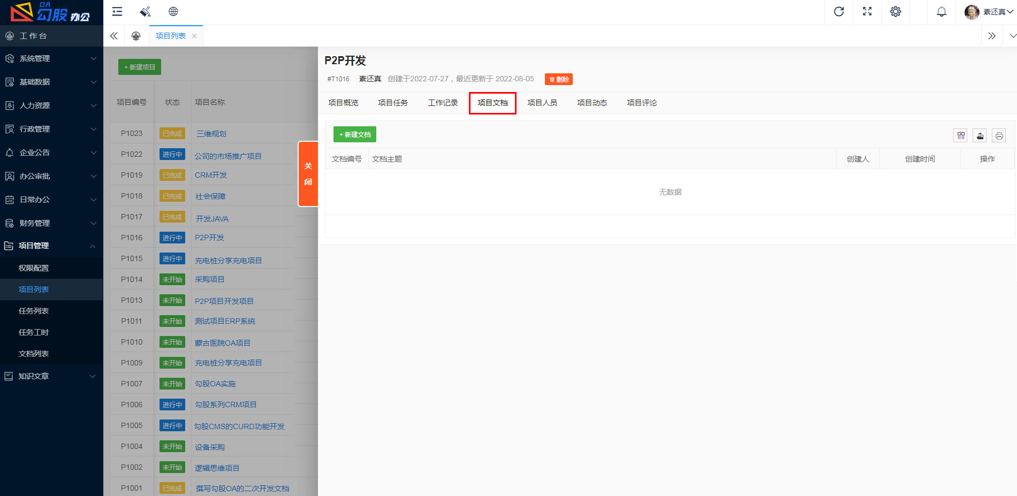Toggle fullscreen mode icon

[x=867, y=12]
